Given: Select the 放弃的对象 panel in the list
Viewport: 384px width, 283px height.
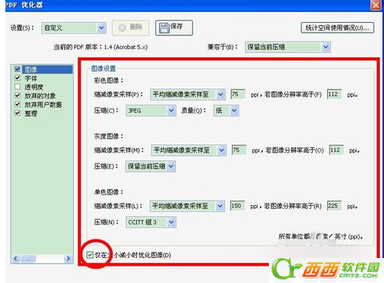Looking at the screenshot, I should tap(40, 96).
